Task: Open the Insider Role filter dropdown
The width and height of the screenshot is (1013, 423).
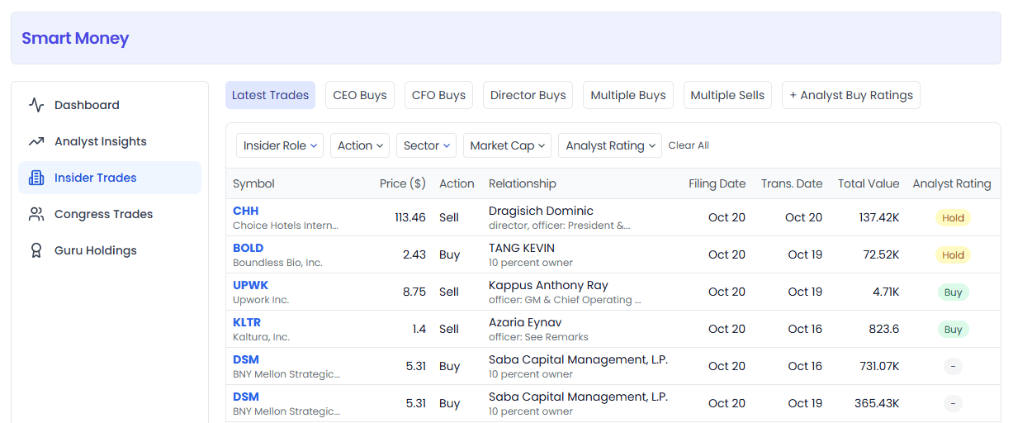Action: (x=280, y=145)
